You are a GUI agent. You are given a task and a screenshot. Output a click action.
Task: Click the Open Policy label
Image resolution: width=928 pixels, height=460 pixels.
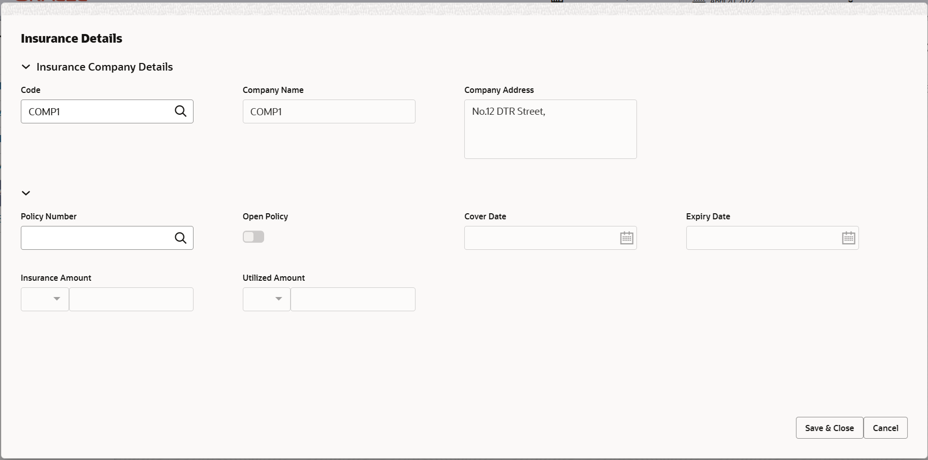tap(265, 216)
